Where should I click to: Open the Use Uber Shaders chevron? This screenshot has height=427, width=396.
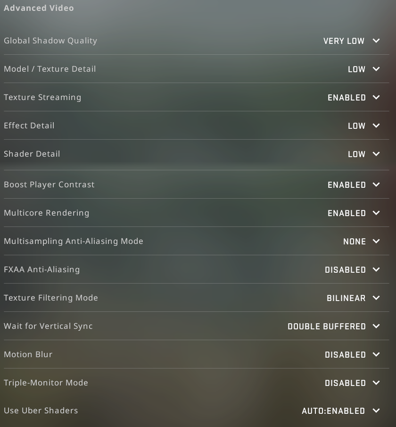[376, 410]
